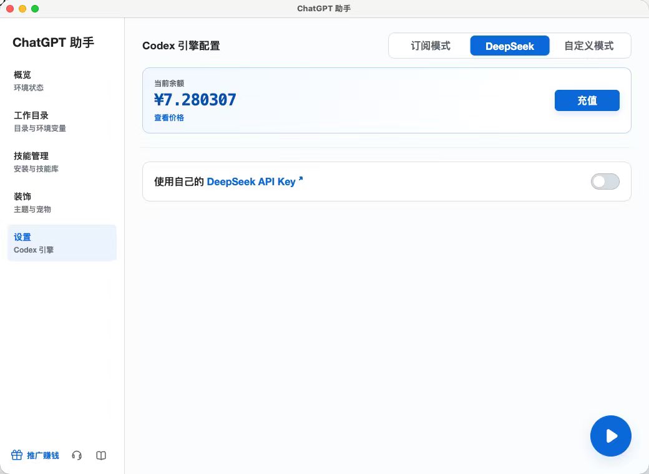Viewport: 649px width, 474px height.
Task: Switch to 自定义模式 tab
Action: point(588,46)
